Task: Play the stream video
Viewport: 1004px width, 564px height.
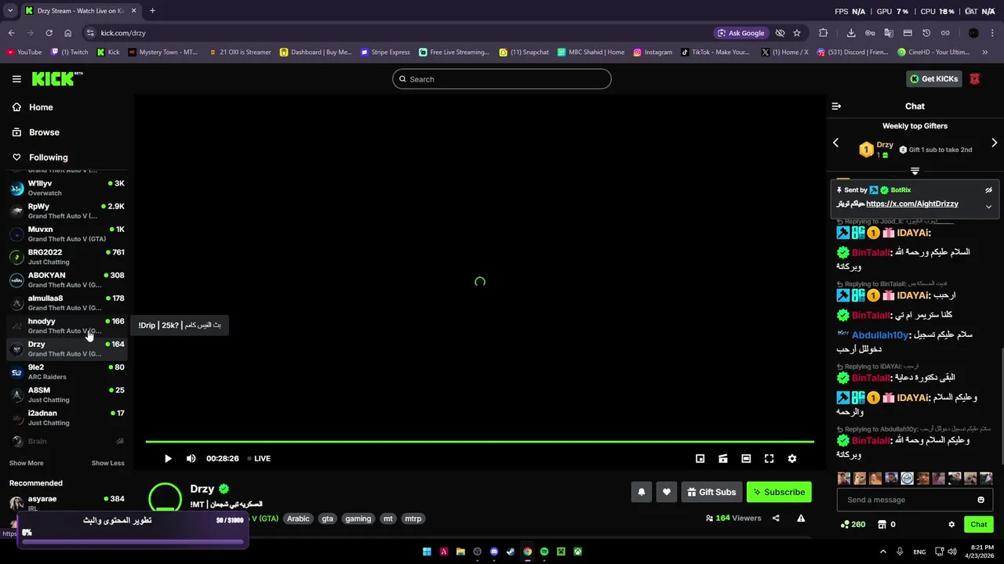Action: [x=167, y=458]
